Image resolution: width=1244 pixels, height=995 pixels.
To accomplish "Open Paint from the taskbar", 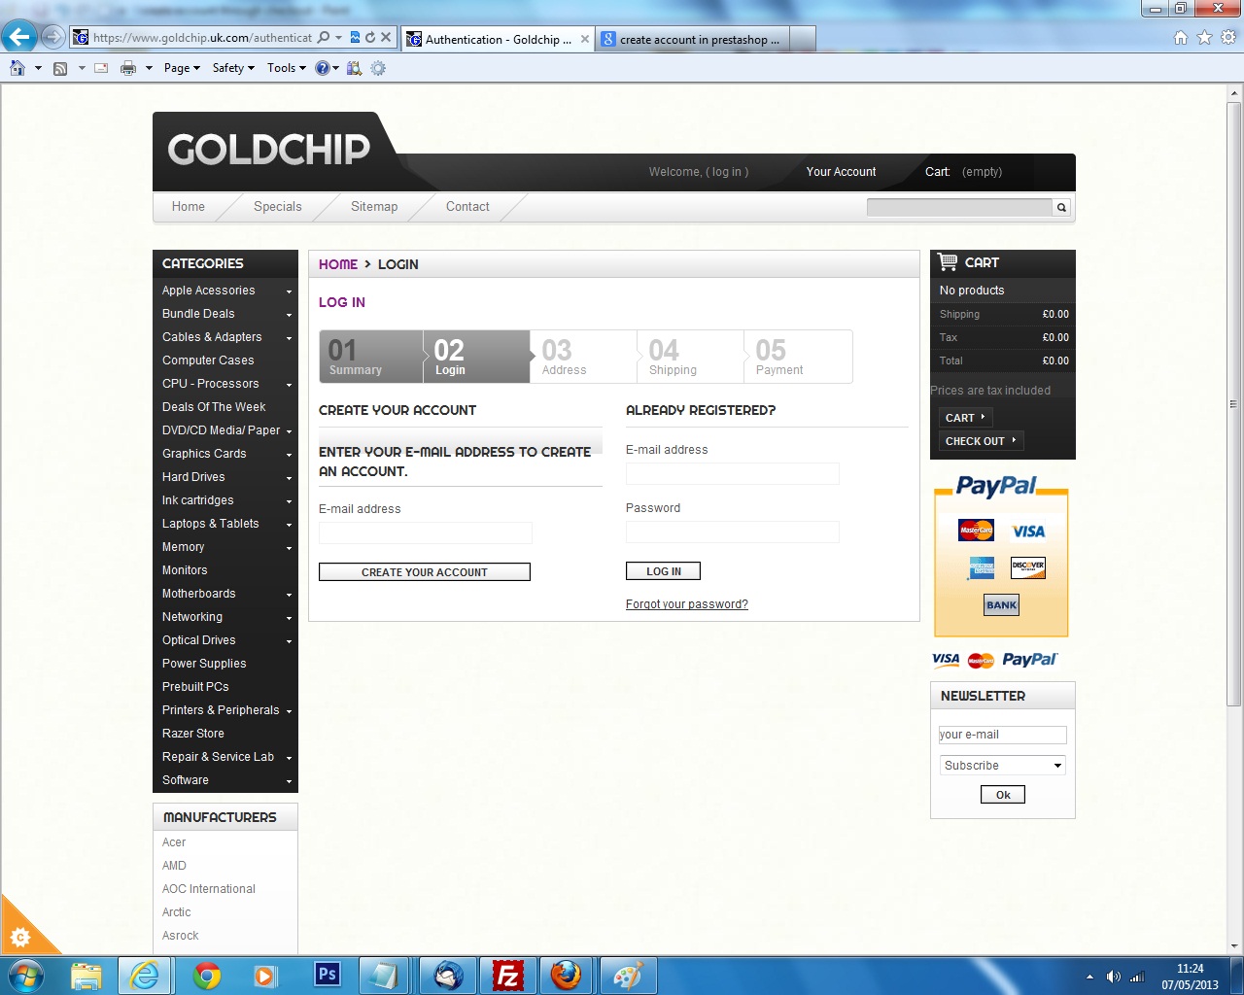I will (628, 975).
